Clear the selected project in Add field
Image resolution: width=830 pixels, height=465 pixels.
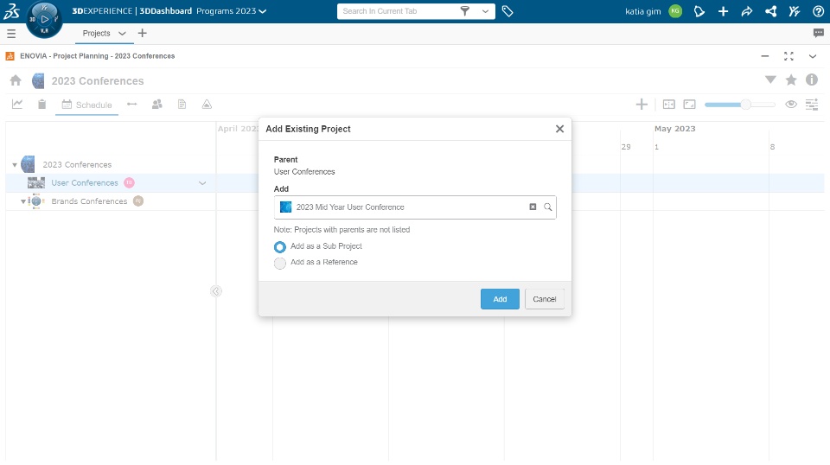[533, 207]
